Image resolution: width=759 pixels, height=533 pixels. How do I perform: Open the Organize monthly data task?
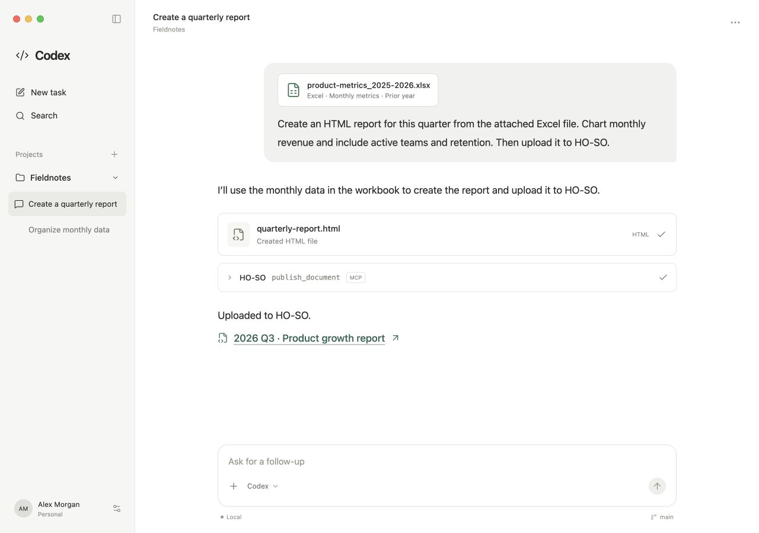(69, 230)
